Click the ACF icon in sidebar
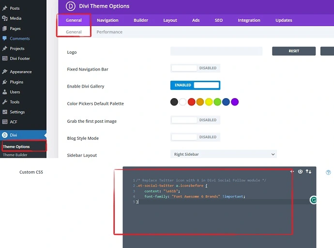The width and height of the screenshot is (334, 248). tap(5, 122)
